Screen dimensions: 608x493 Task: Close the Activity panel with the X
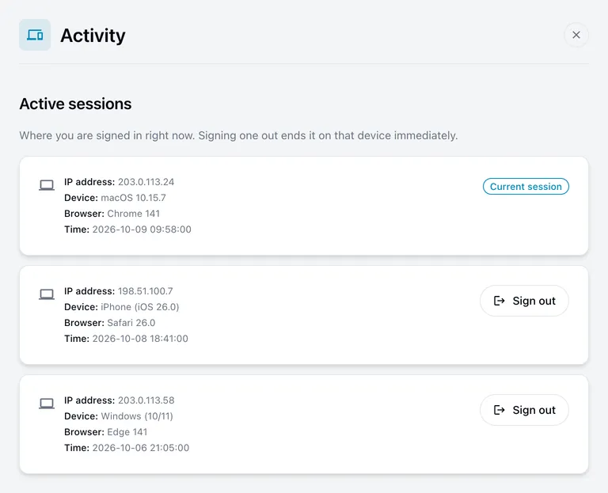pos(576,35)
